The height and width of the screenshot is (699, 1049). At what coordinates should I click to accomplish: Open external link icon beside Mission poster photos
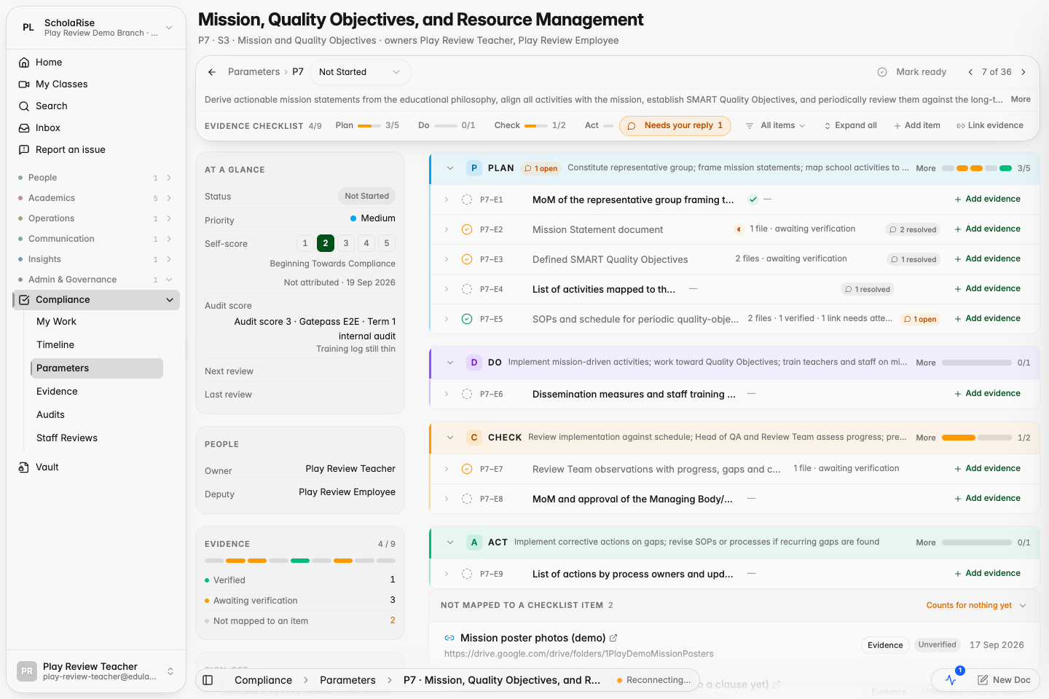pos(613,638)
